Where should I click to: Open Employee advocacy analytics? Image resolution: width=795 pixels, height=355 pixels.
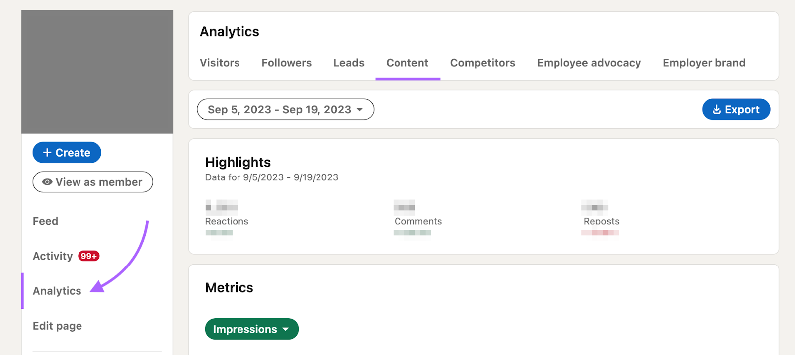[588, 63]
